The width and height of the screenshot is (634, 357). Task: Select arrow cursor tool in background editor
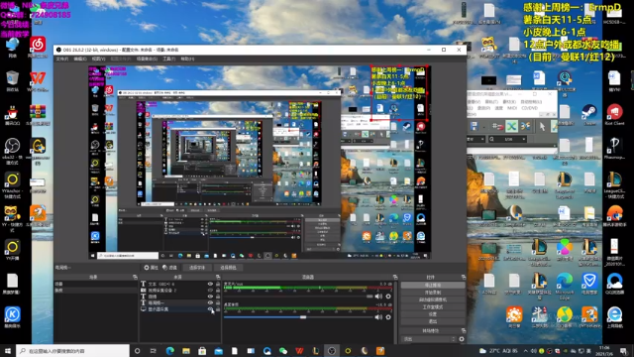pyautogui.click(x=542, y=126)
